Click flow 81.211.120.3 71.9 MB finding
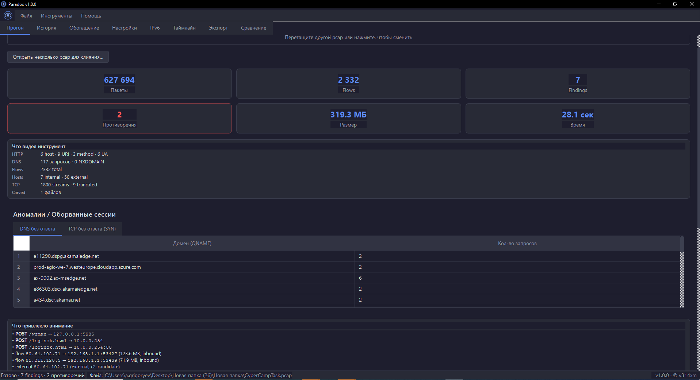Viewport: 700px width, 380px height. tap(86, 360)
